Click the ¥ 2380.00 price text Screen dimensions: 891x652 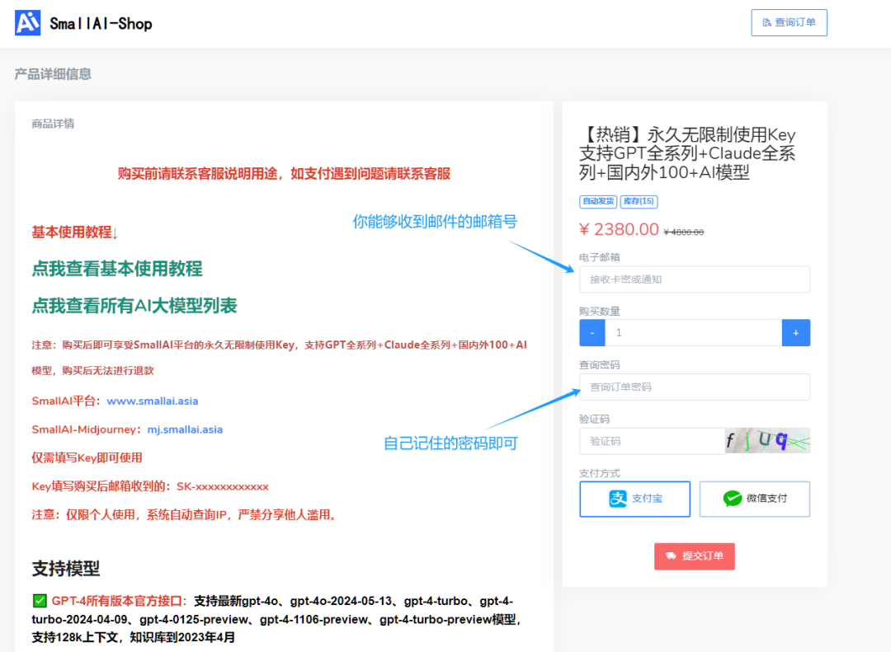pyautogui.click(x=619, y=229)
